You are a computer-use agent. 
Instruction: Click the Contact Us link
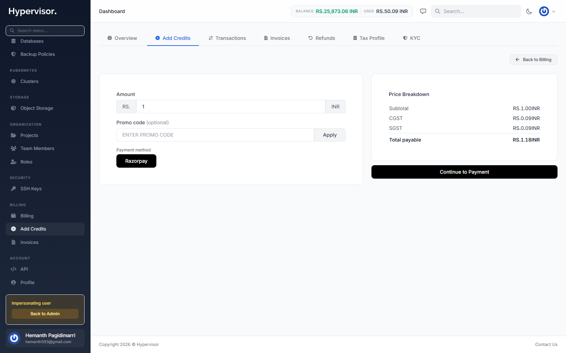(x=546, y=345)
